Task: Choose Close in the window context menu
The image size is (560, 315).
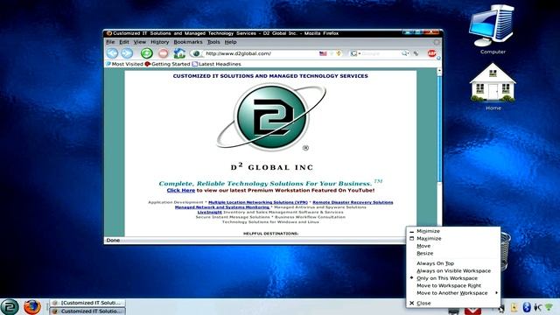Action: click(x=453, y=304)
